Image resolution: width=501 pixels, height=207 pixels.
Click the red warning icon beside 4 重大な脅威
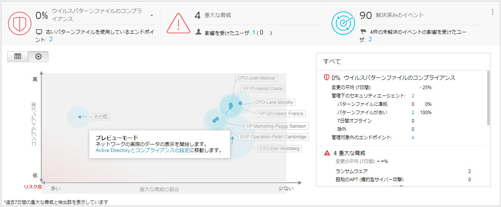327,153
